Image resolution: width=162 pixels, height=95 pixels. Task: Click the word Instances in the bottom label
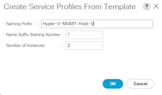[36, 45]
